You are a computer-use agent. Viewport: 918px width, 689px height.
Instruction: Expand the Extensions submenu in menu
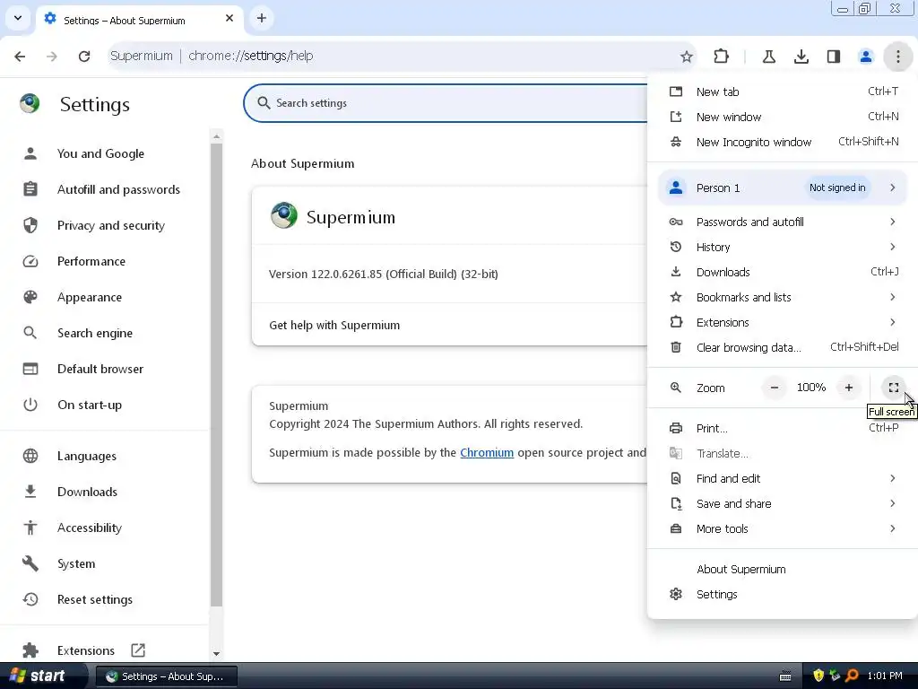pos(784,322)
